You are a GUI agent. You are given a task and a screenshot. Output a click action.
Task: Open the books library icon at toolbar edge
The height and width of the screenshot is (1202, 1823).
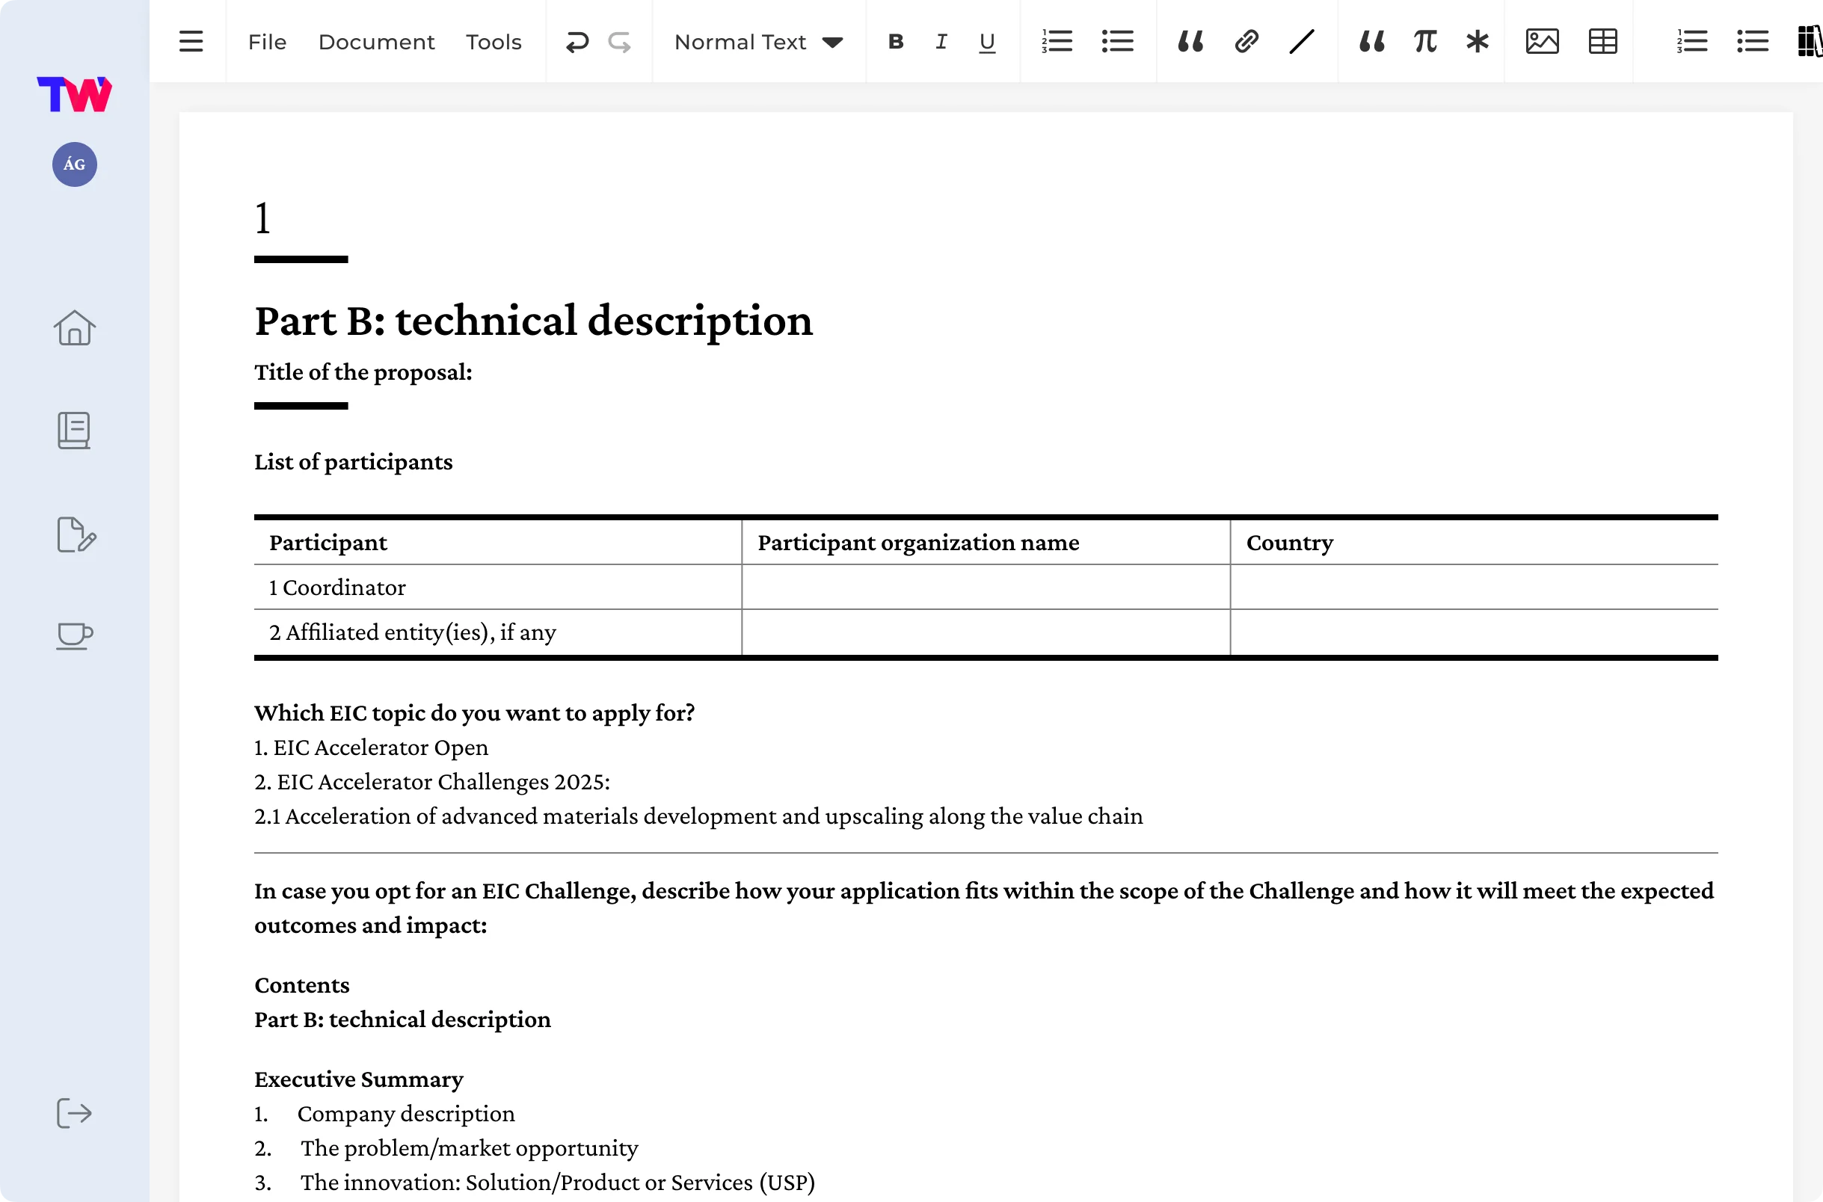1810,41
